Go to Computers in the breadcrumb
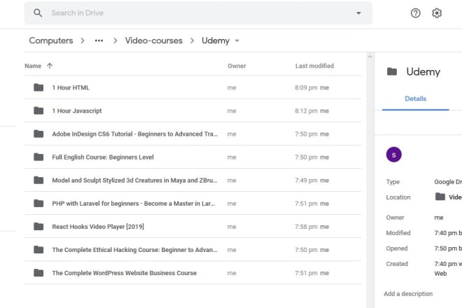462x308 pixels. (51, 41)
